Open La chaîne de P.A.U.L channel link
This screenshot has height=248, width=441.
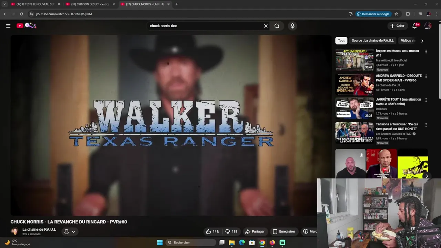pos(39,229)
